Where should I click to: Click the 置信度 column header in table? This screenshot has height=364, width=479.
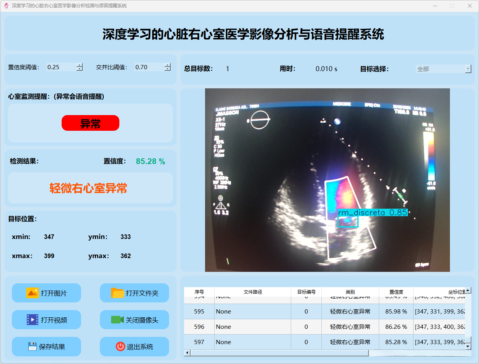pos(396,292)
